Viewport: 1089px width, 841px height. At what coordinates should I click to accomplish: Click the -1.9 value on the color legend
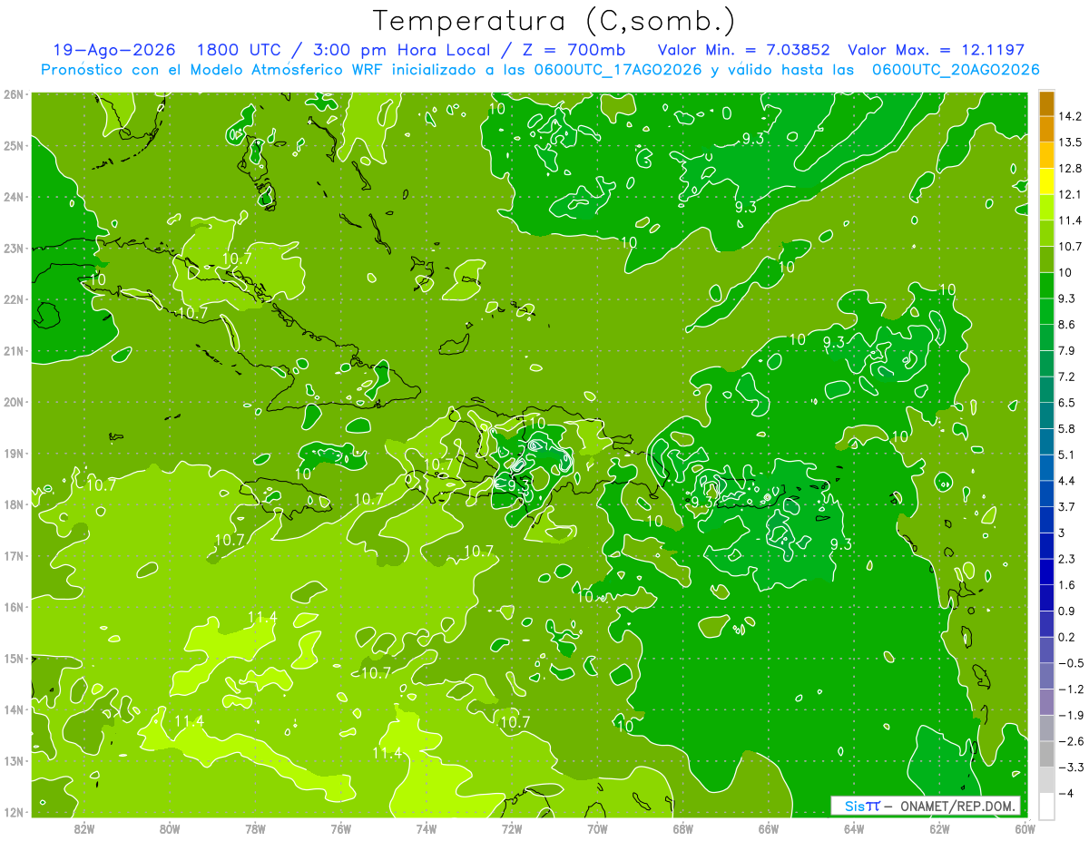pyautogui.click(x=1070, y=715)
